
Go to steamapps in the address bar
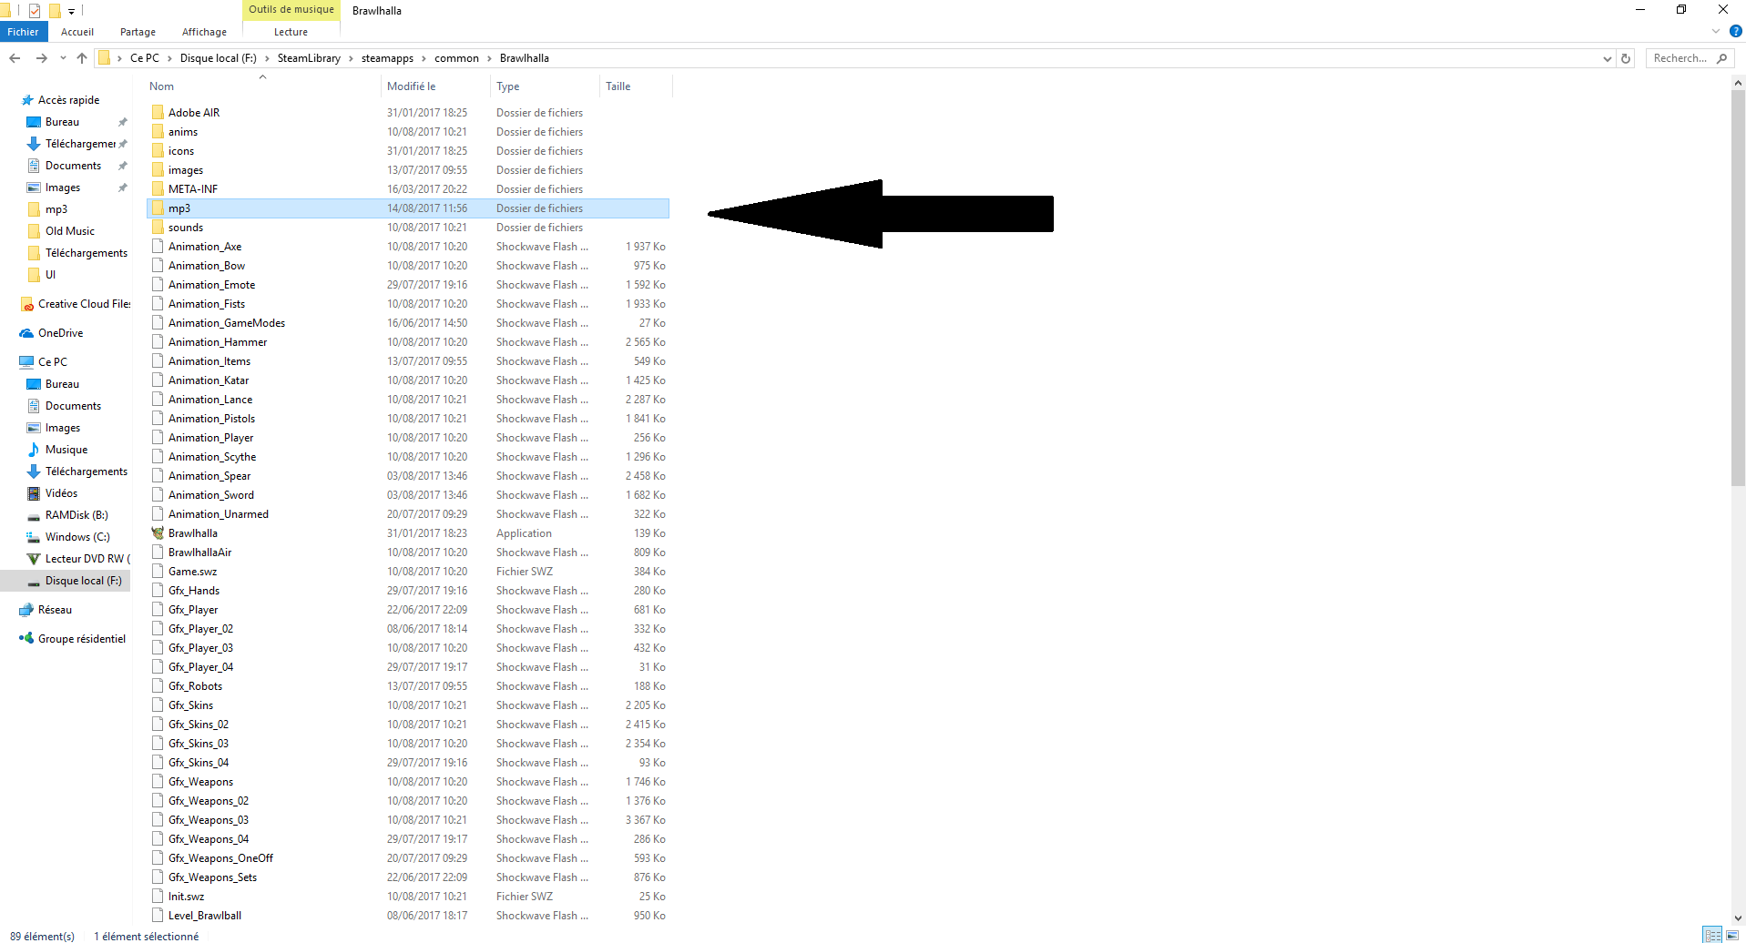tap(387, 58)
